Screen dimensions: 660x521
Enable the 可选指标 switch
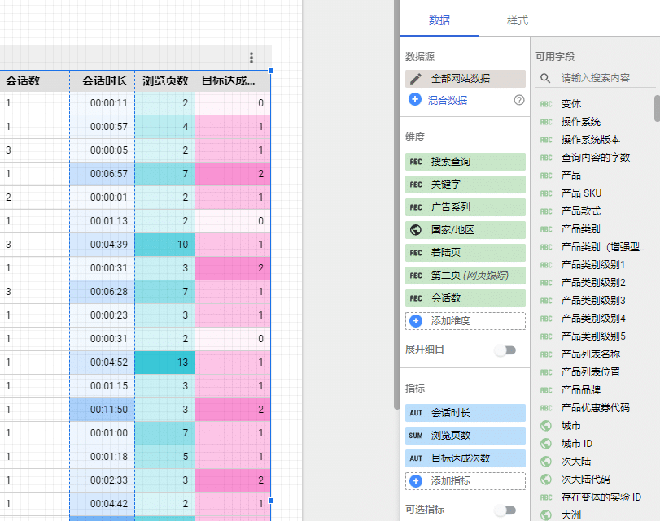(505, 510)
